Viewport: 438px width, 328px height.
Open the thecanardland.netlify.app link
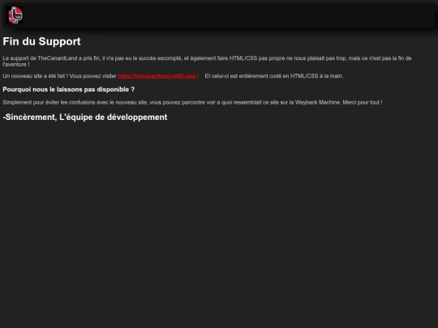(x=158, y=76)
